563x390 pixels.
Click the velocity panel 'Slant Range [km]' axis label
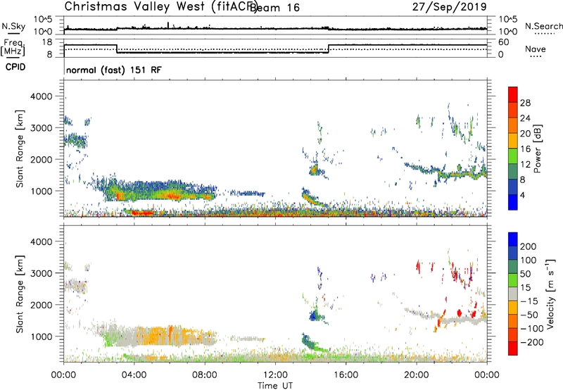point(20,294)
